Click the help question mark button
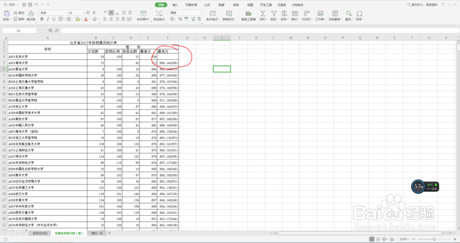Image resolution: width=460 pixels, height=243 pixels. [x=443, y=5]
